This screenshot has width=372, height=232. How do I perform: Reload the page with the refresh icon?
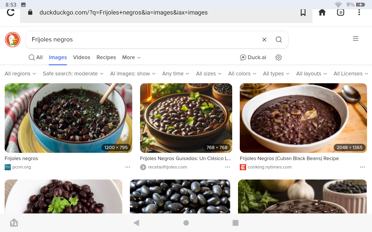(x=11, y=12)
